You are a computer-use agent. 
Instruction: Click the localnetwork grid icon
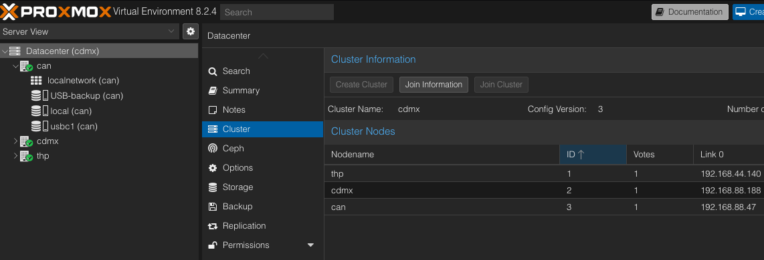36,81
